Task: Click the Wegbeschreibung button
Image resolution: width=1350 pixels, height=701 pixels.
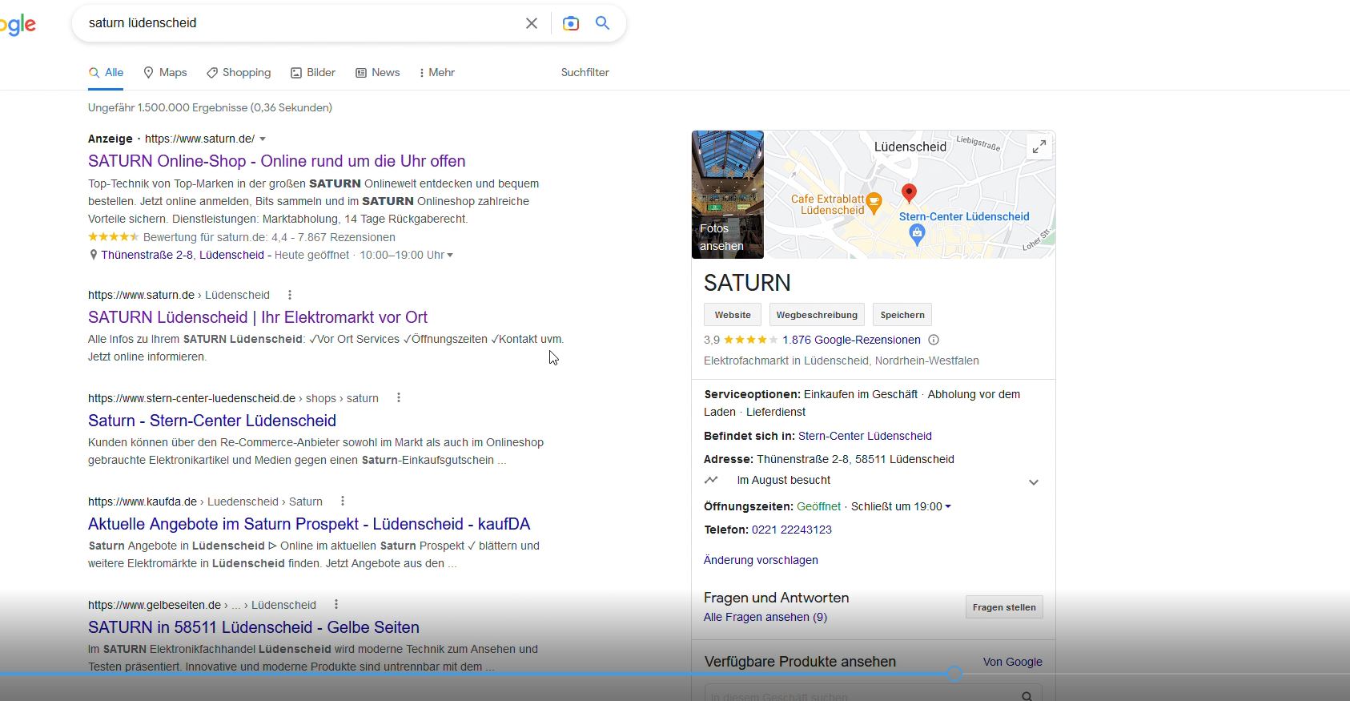Action: tap(817, 315)
